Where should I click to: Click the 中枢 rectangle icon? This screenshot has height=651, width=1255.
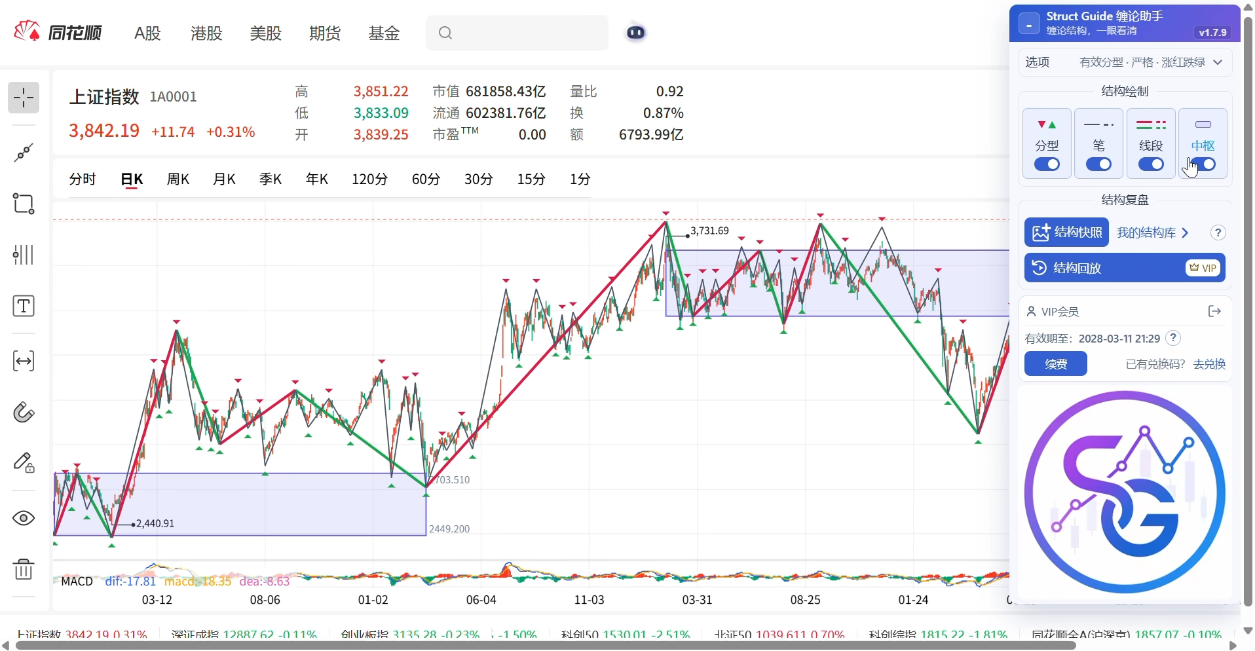coord(1203,124)
